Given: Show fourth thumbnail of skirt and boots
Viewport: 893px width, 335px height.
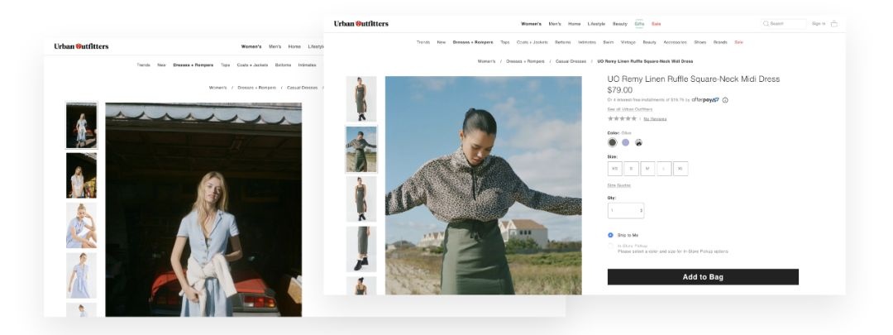Looking at the screenshot, I should click(x=361, y=249).
